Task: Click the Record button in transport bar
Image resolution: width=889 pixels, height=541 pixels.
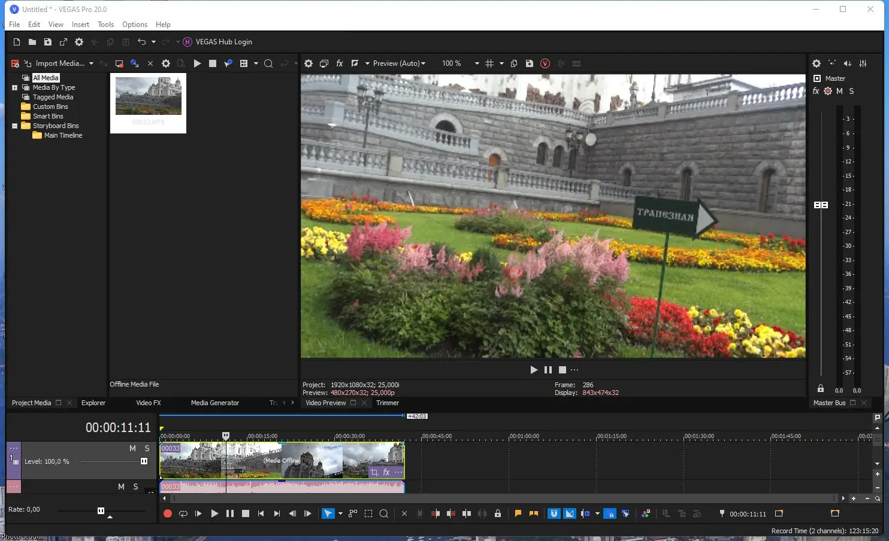Action: [168, 513]
